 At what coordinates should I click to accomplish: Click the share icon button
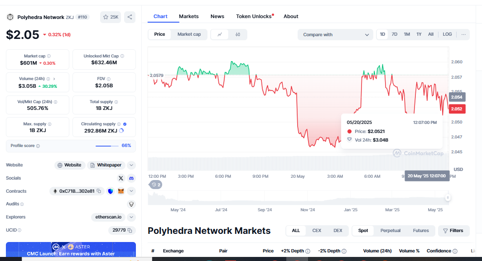[130, 17]
